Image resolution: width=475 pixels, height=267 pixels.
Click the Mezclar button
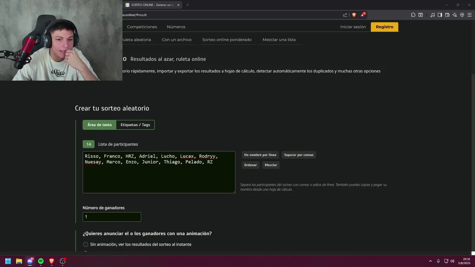(271, 165)
